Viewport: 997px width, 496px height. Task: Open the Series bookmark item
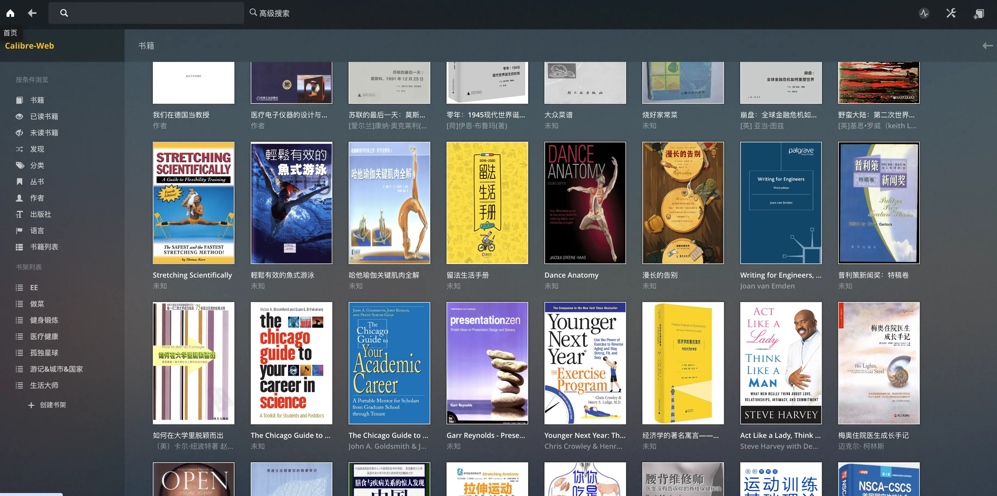37,182
